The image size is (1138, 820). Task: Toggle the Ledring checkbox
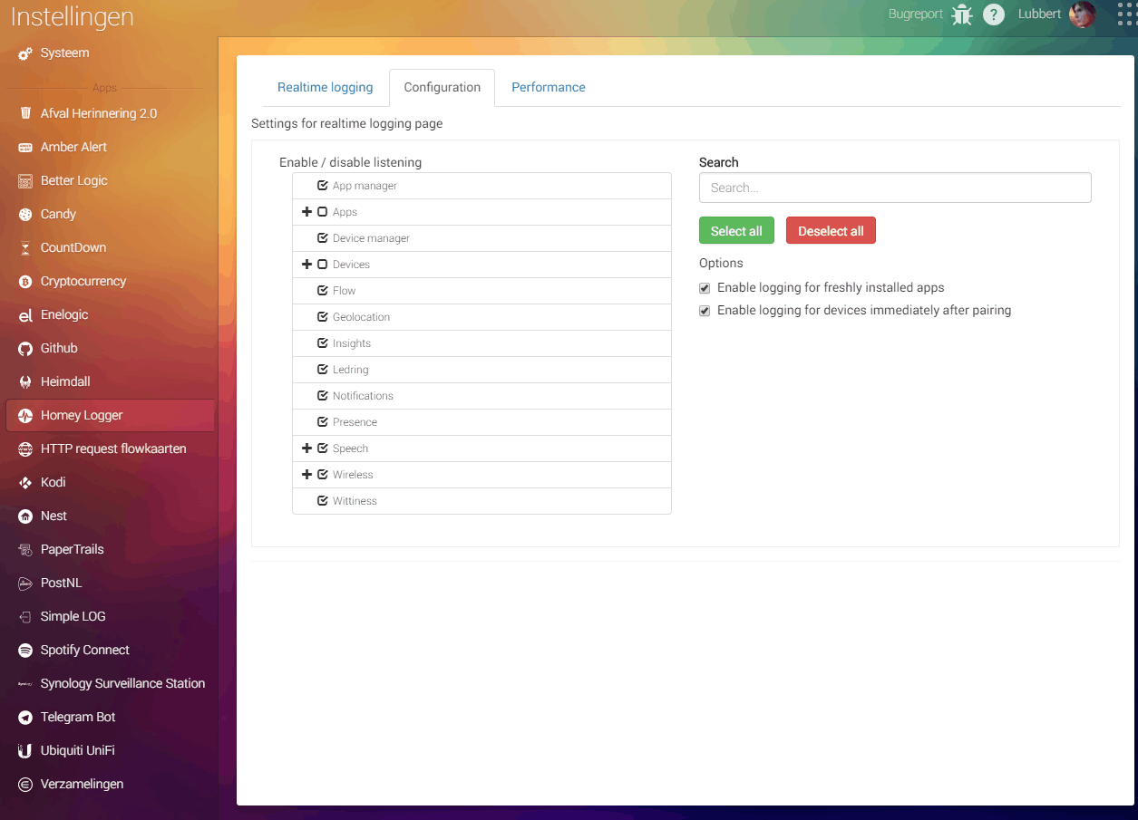coord(323,369)
